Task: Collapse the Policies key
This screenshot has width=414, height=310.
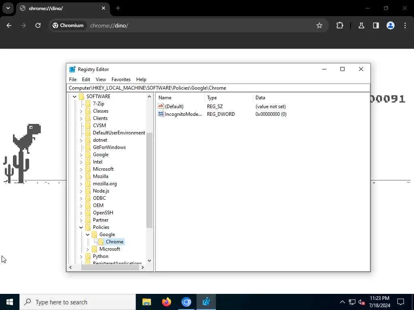Action: pyautogui.click(x=81, y=227)
